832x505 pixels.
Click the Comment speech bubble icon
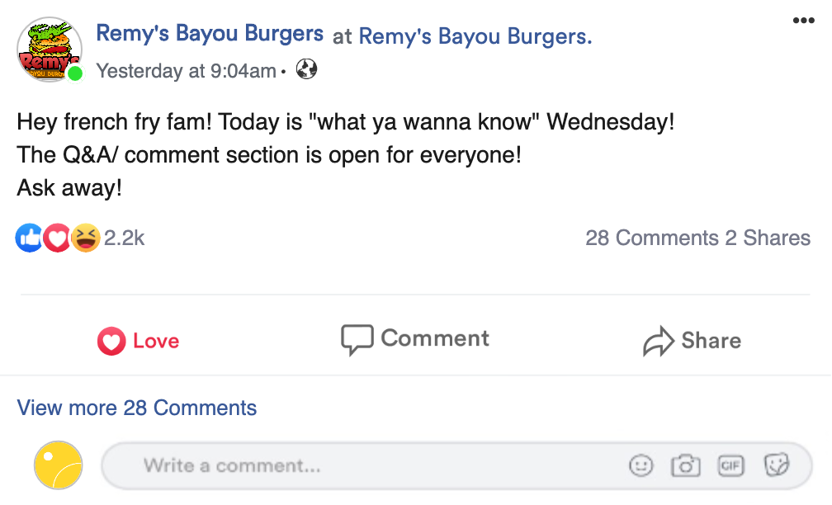357,338
